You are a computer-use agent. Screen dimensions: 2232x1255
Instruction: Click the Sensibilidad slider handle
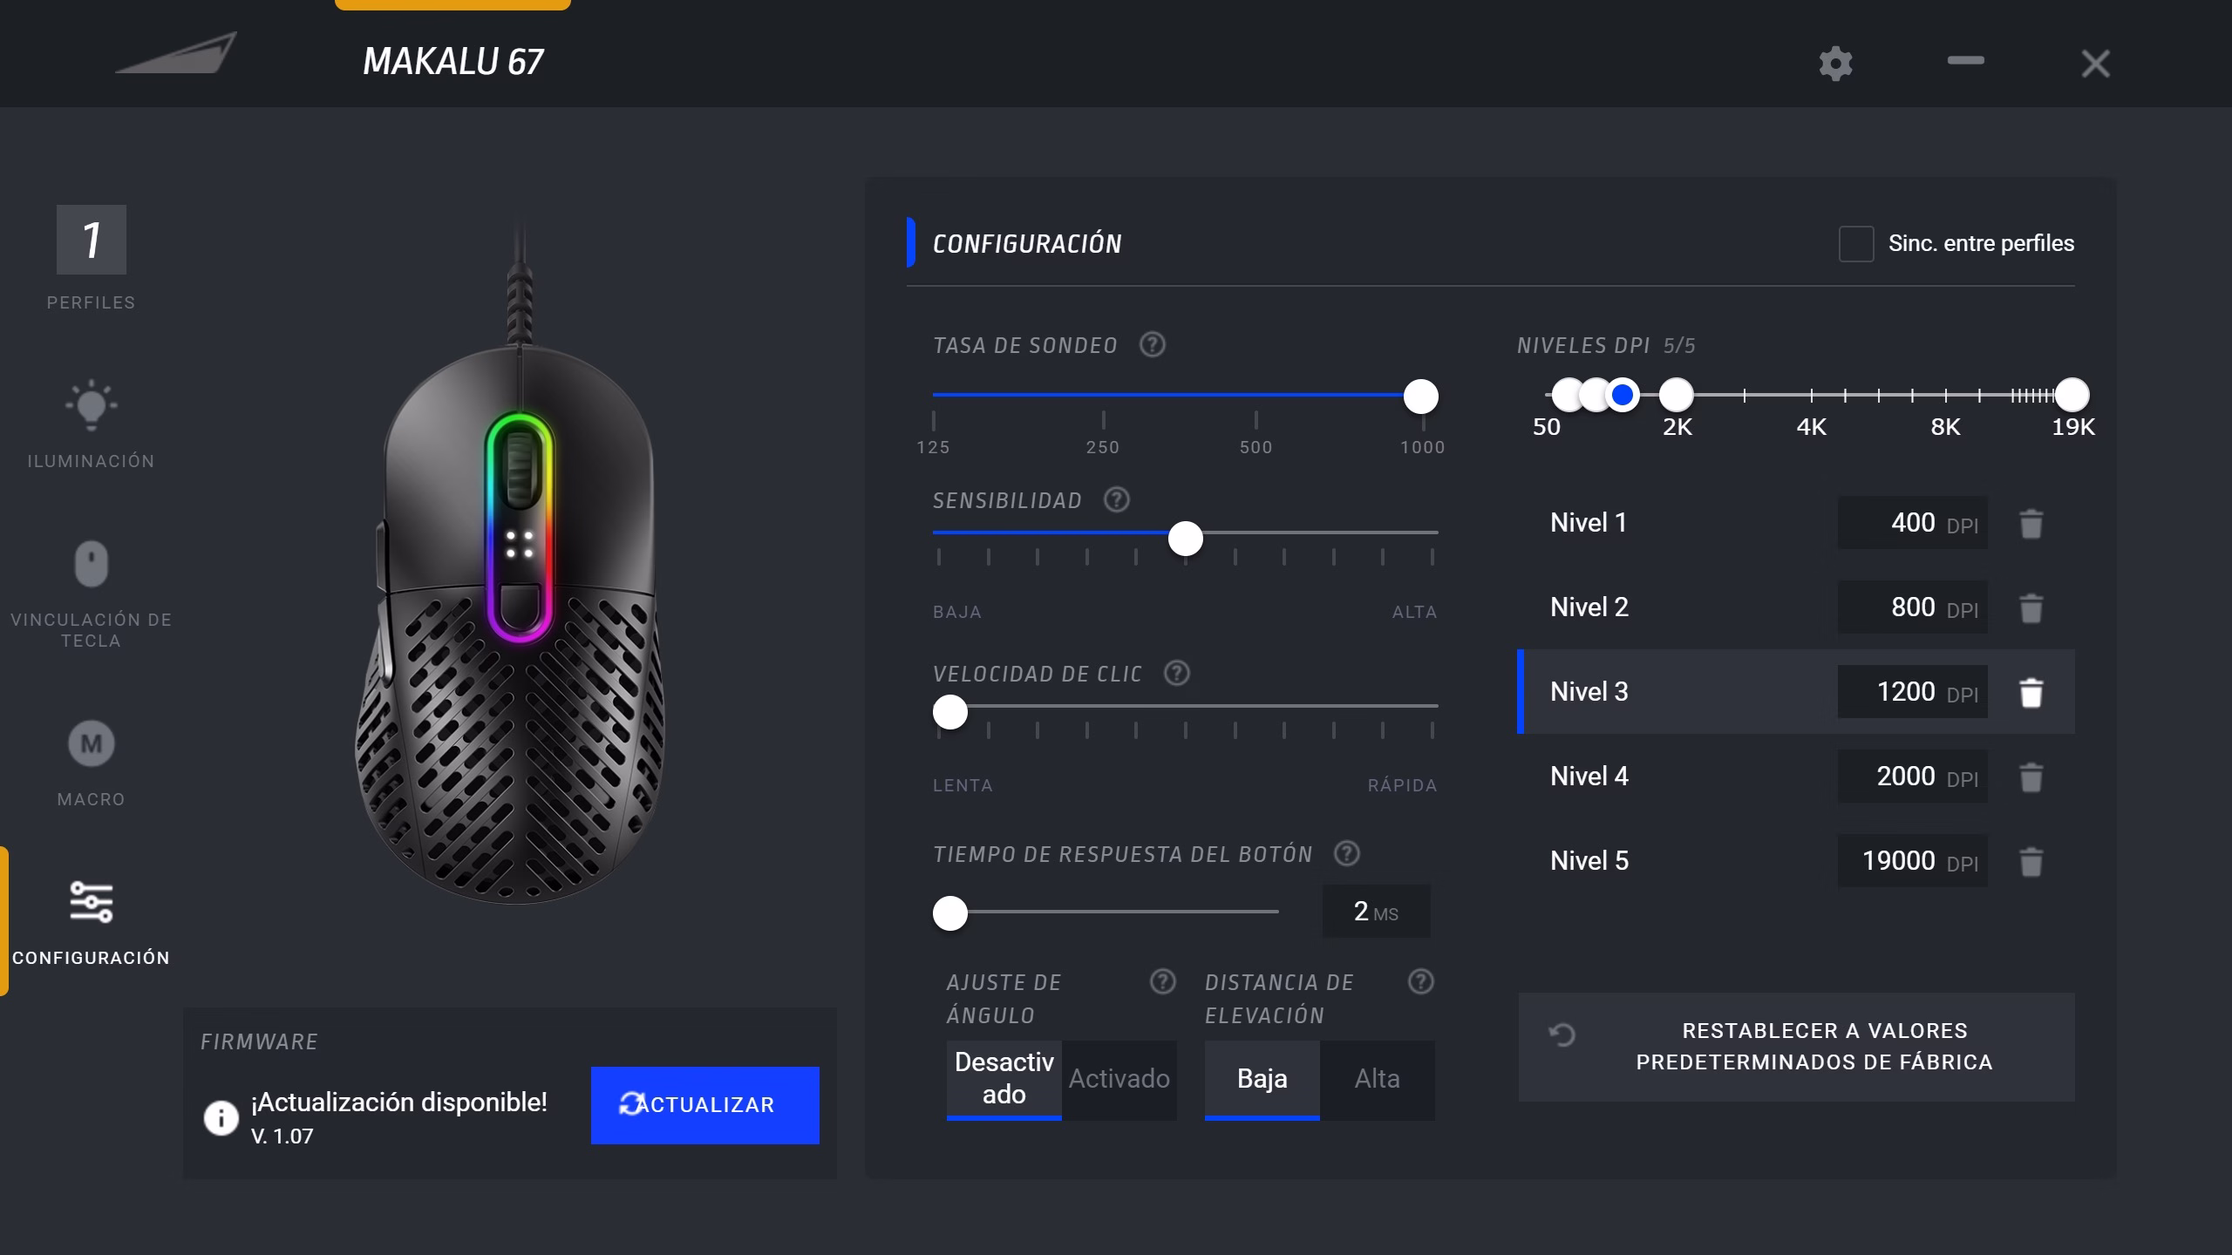tap(1185, 539)
